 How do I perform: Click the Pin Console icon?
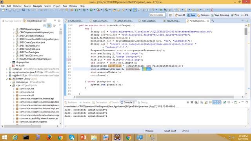tap(224, 102)
